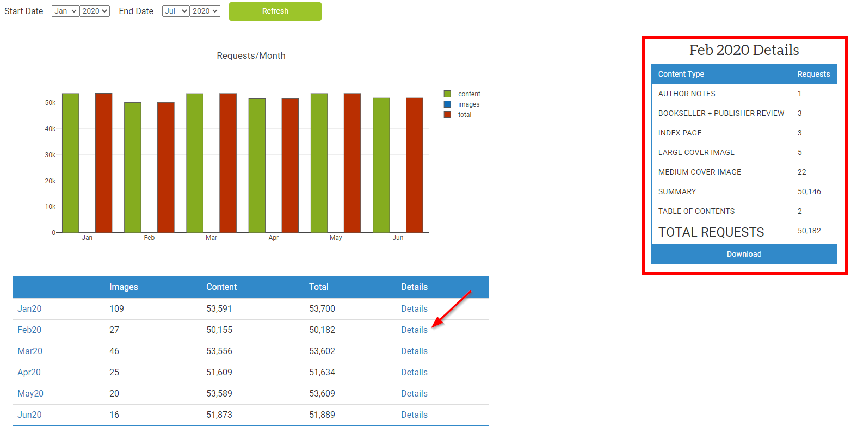Open Details for the Apr20 row
This screenshot has width=851, height=433.
click(414, 372)
